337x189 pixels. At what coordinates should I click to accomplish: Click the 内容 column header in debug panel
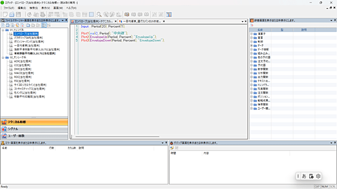[246, 153]
